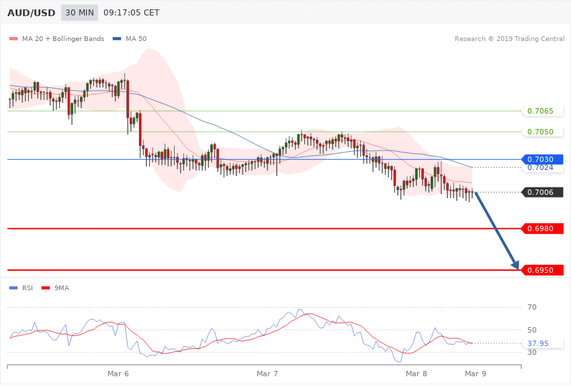This screenshot has width=571, height=387.
Task: Click the Mar 6 date label
Action: click(118, 374)
